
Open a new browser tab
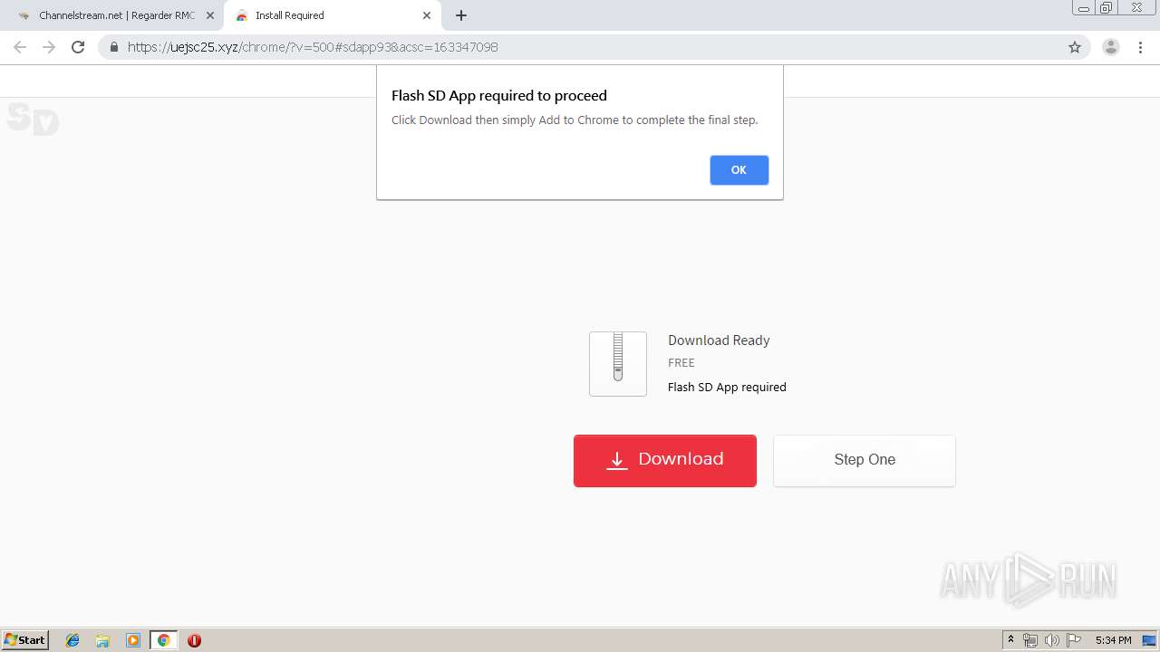(x=461, y=15)
